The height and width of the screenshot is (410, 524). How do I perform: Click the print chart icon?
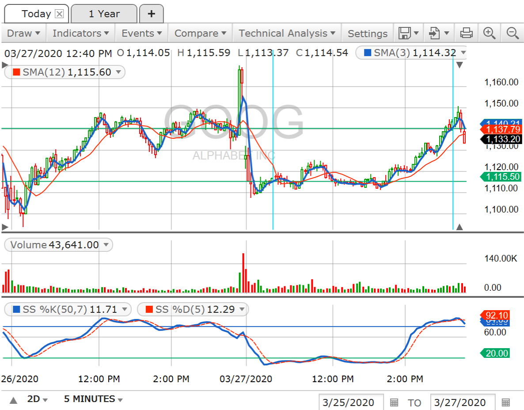467,33
